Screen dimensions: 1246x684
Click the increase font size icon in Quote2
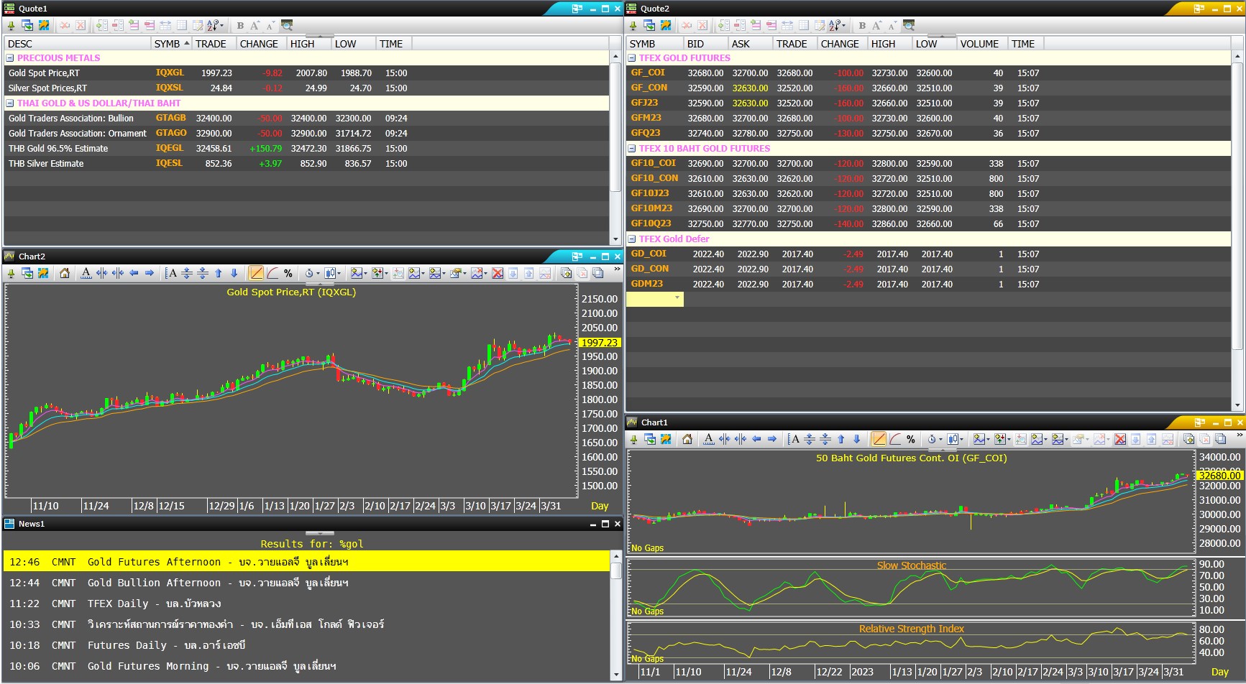pos(877,25)
